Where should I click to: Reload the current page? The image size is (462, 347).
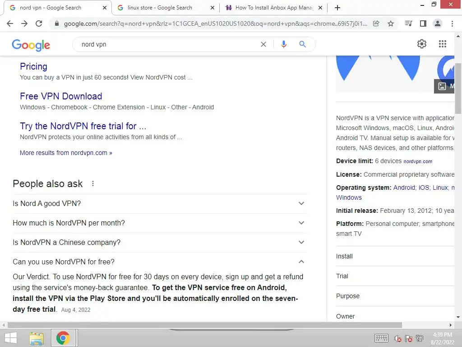coord(39,23)
